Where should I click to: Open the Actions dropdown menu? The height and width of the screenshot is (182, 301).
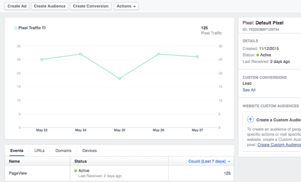[x=126, y=6]
